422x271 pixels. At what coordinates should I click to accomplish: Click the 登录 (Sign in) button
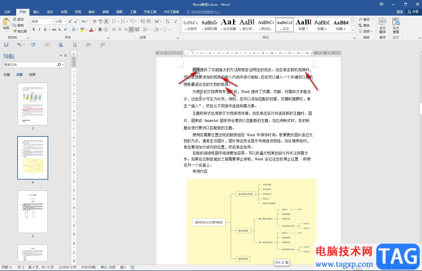(x=400, y=12)
